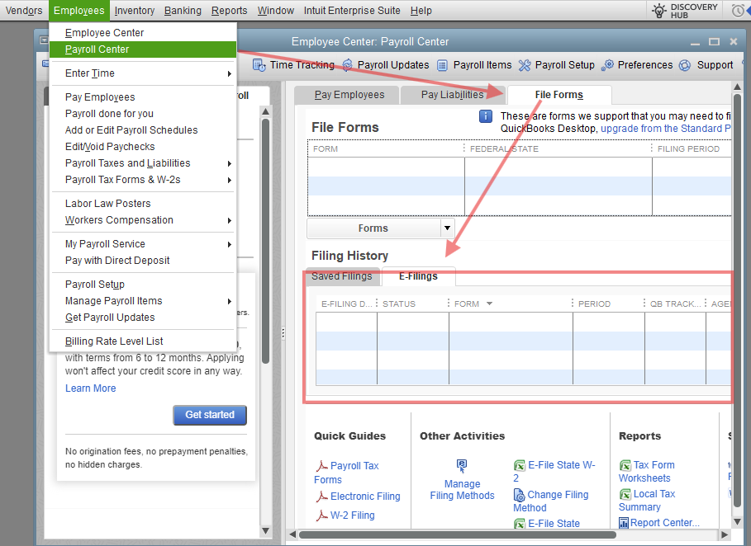Click the left pane scroll down arrow
The height and width of the screenshot is (546, 751).
point(265,530)
